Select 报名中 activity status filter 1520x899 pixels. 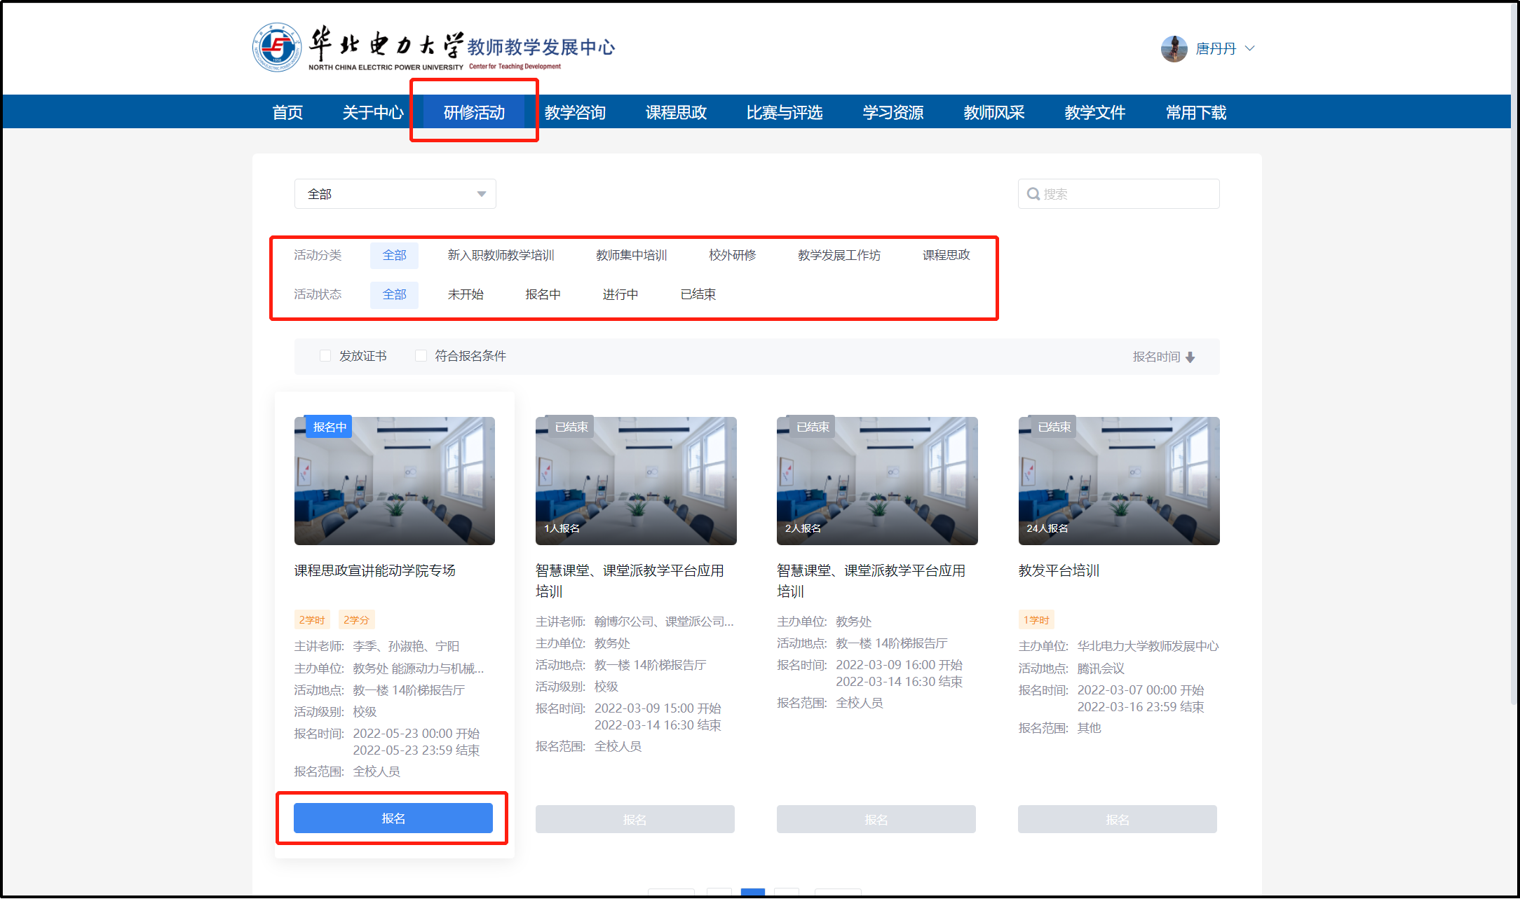click(x=543, y=294)
